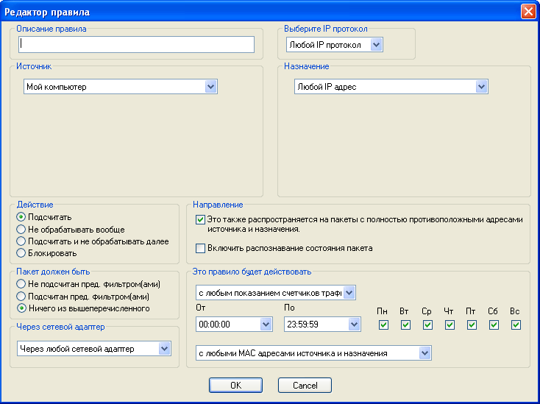
Task: Toggle the opposite addresses packets checkbox
Action: 200,219
